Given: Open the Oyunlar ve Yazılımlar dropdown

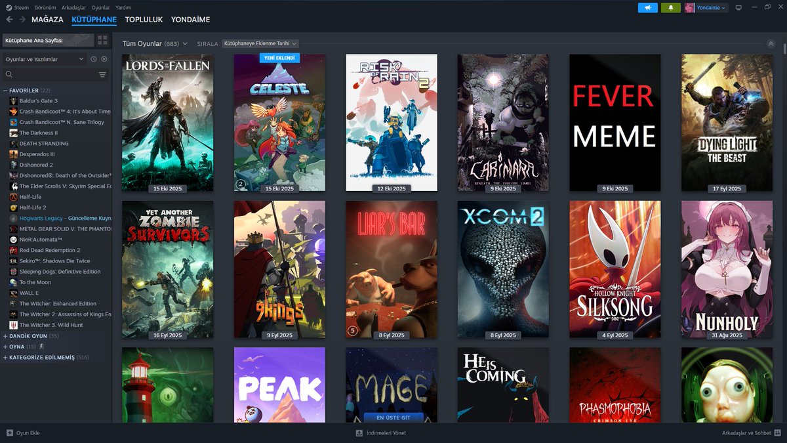Looking at the screenshot, I should 45,59.
